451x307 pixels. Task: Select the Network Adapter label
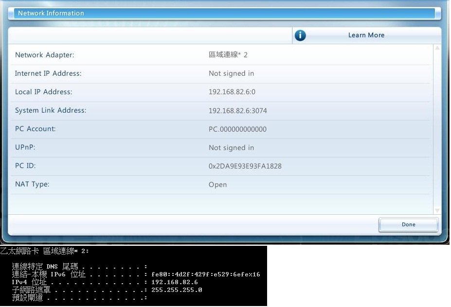[45, 55]
